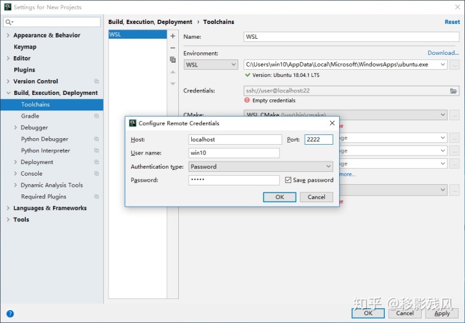Expand Appearance & Behavior tree node
This screenshot has width=465, height=323.
click(8, 36)
